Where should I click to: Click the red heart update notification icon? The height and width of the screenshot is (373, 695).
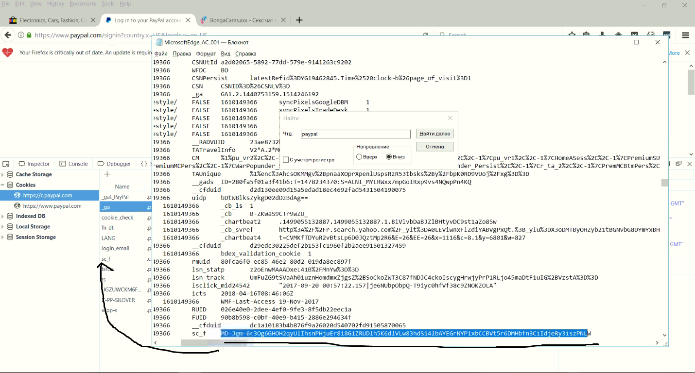pyautogui.click(x=8, y=52)
